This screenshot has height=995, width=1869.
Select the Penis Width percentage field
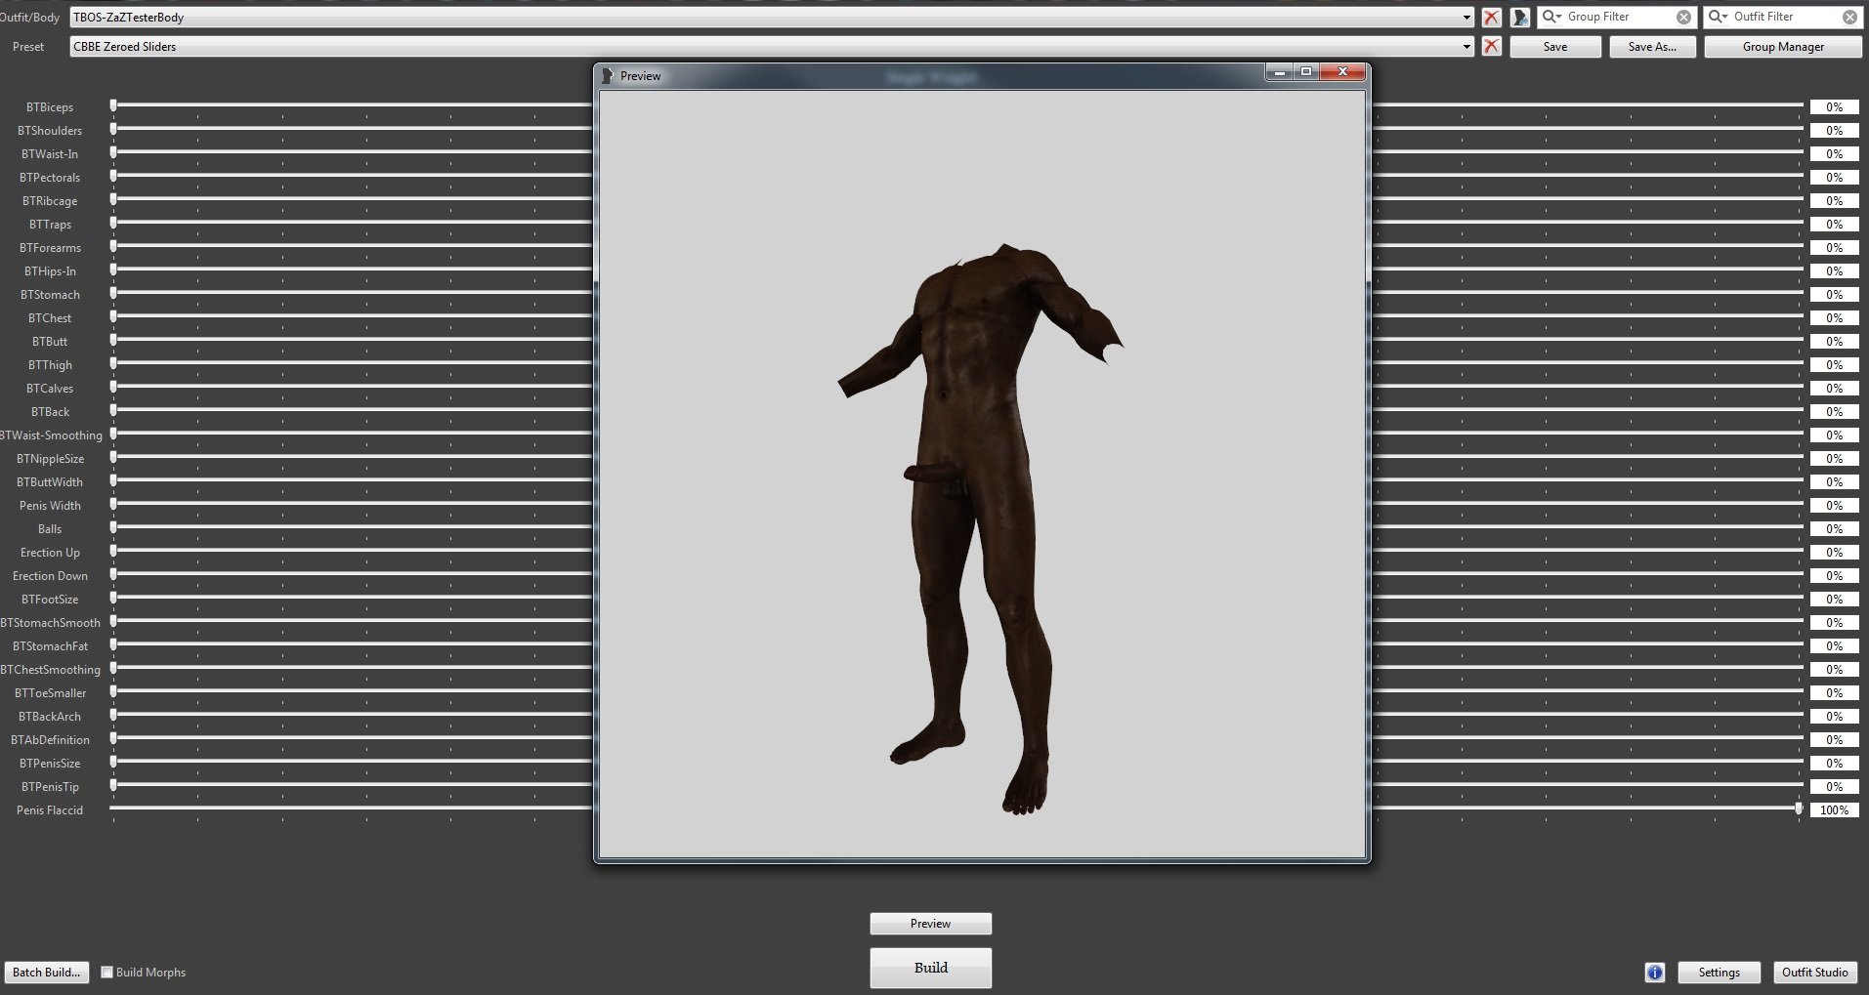tap(1835, 506)
